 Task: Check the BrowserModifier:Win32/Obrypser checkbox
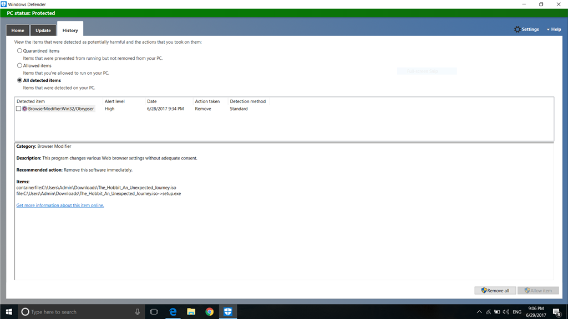coord(18,109)
